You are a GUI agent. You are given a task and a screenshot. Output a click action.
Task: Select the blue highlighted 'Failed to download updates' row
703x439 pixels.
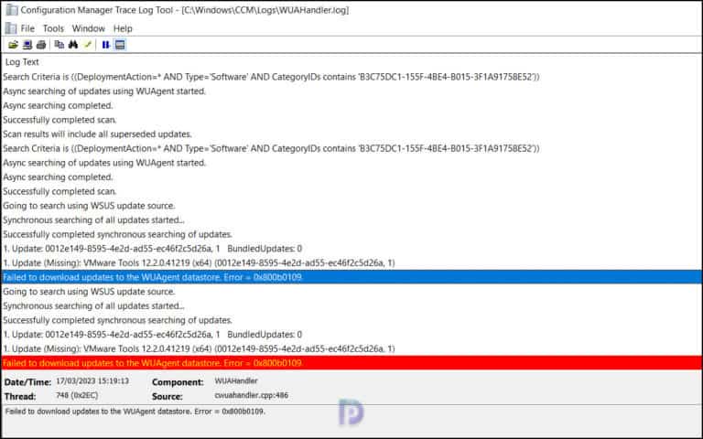point(351,277)
